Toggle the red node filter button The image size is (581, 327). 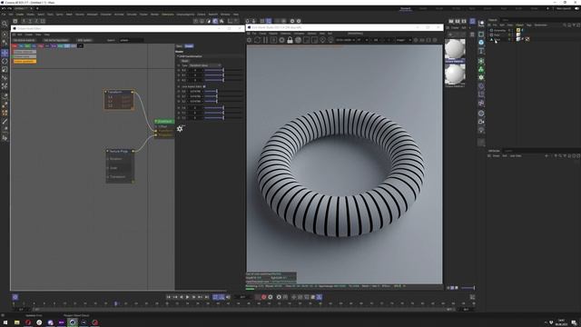pos(15,46)
